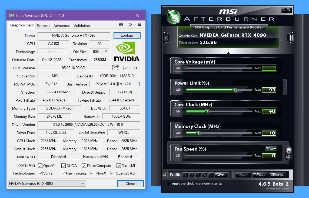Click the NVIDIA logo in GPU-Z

pos(127,52)
